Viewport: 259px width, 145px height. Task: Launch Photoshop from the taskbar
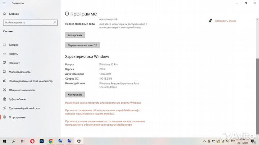[42, 141]
